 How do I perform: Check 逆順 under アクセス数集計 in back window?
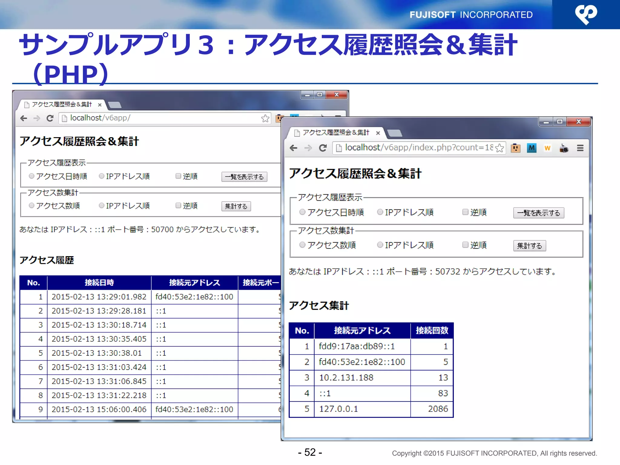[178, 206]
